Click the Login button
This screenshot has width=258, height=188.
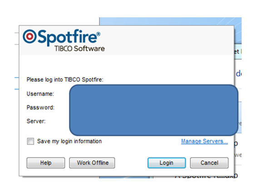click(167, 163)
